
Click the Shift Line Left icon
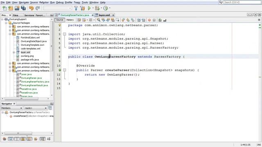(x=139, y=20)
